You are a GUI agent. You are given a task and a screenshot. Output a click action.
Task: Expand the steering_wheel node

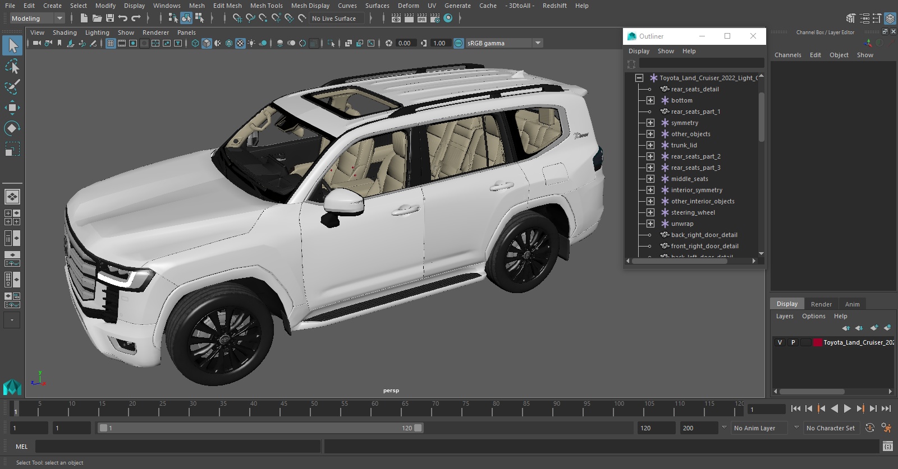tap(650, 212)
